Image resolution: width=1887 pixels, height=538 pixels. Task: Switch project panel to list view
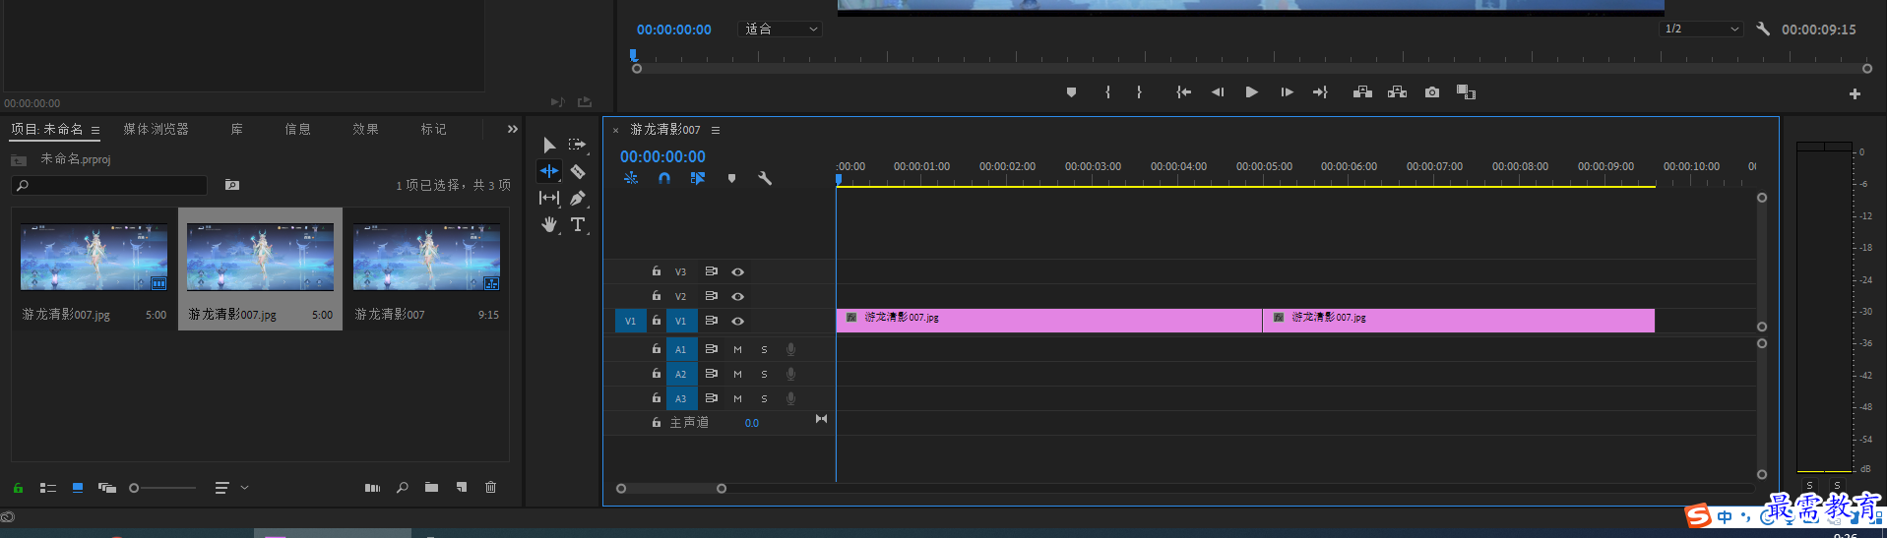coord(47,487)
